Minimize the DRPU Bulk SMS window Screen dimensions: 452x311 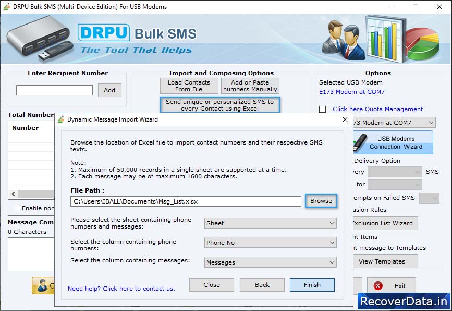coord(392,7)
